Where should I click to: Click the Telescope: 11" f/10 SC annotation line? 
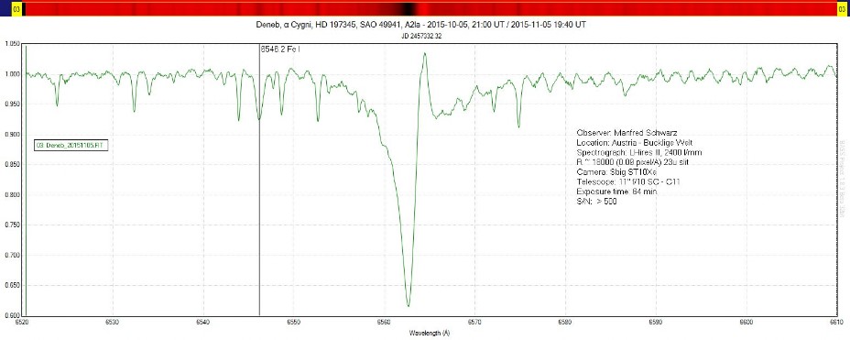[x=628, y=182]
